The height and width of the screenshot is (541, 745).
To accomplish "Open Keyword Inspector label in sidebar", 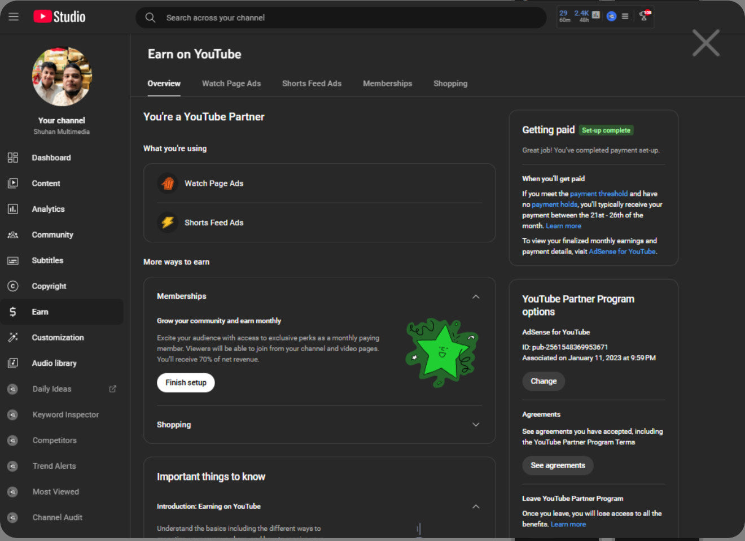I will [x=65, y=415].
